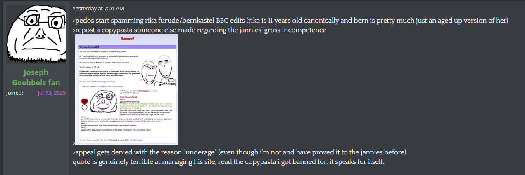Click the final "quote is genuinely terrible" sentence

pyautogui.click(x=228, y=161)
